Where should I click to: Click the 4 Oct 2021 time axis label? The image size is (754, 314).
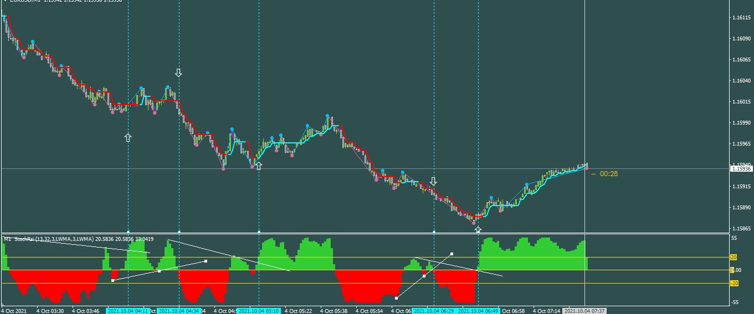click(13, 311)
